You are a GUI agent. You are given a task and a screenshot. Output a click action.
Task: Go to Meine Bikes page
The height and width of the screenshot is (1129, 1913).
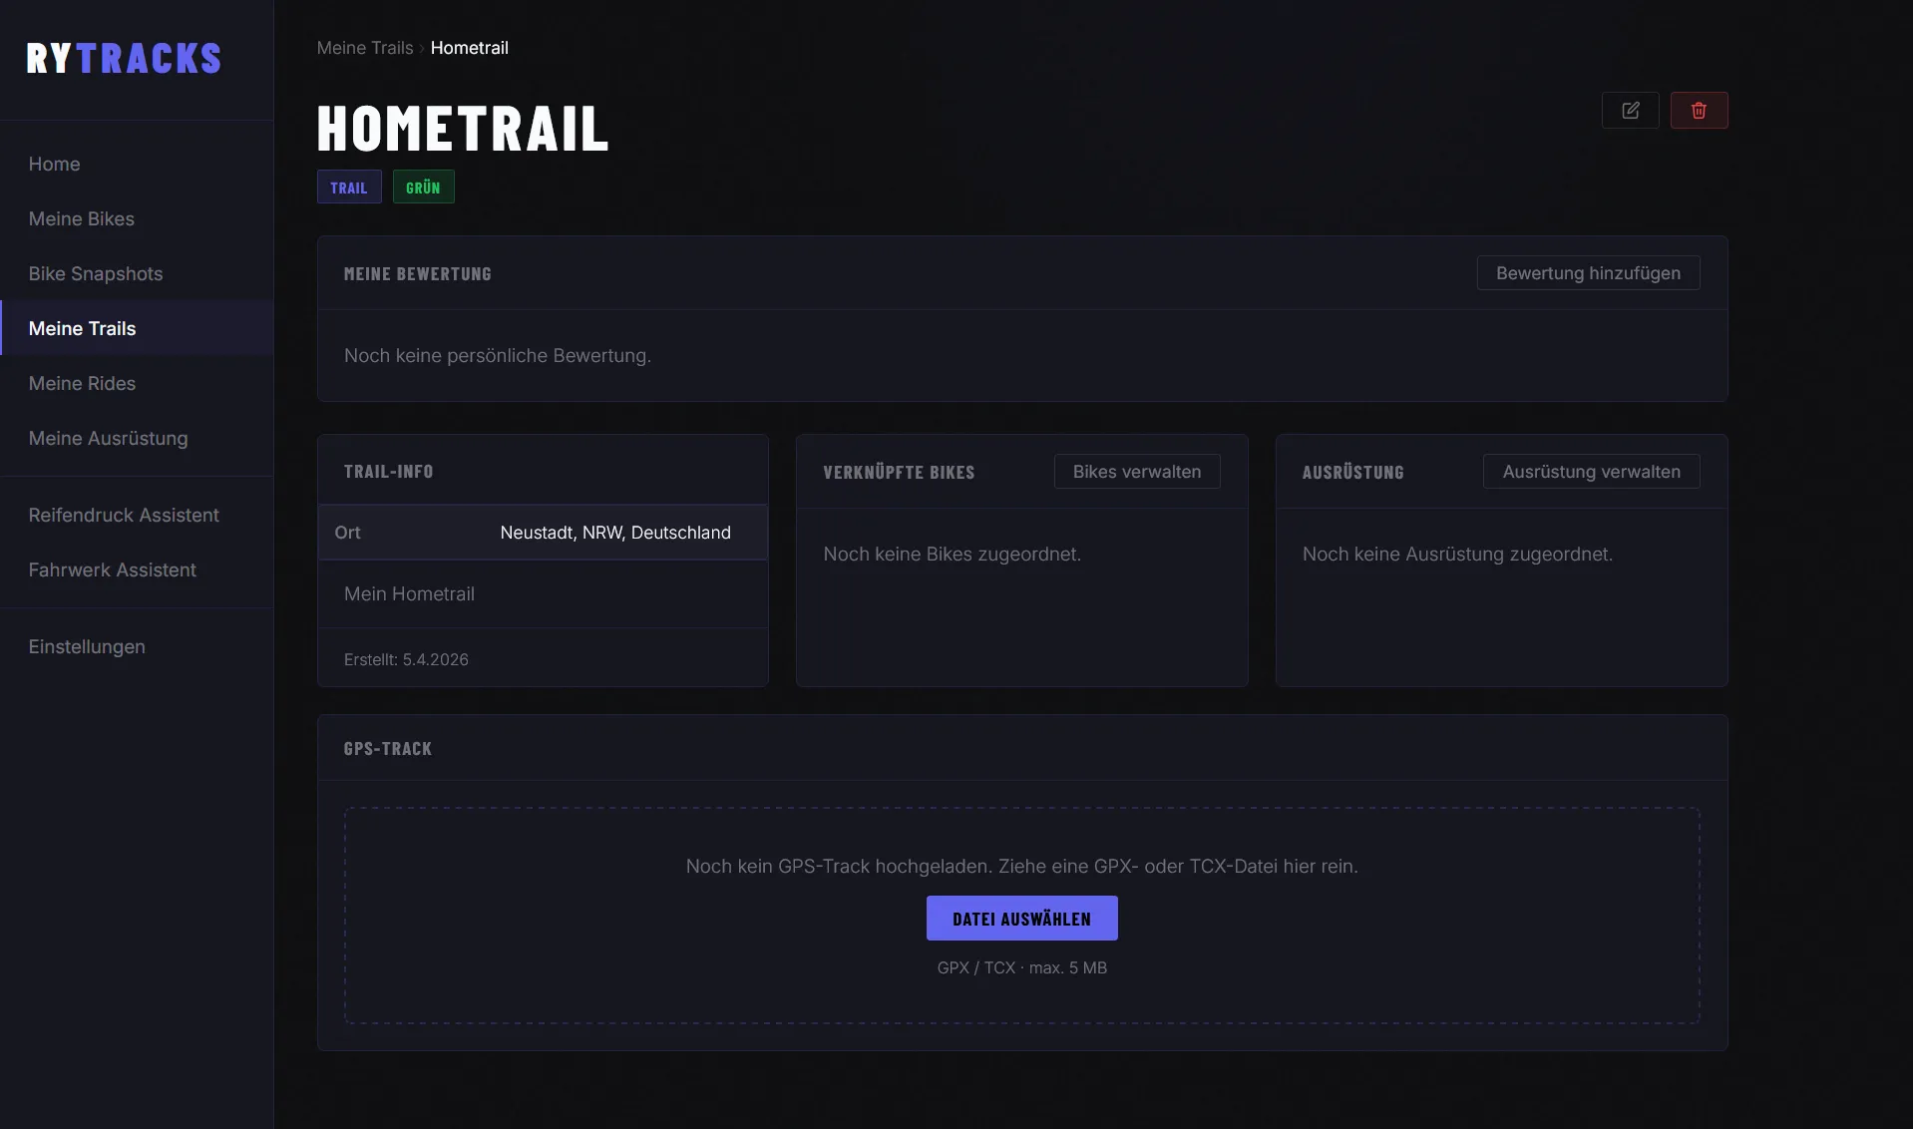click(x=82, y=219)
